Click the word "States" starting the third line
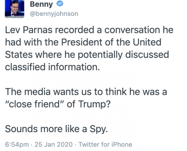 19,55
